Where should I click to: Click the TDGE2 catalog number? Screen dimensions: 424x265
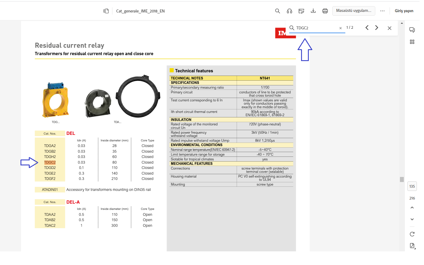point(50,173)
